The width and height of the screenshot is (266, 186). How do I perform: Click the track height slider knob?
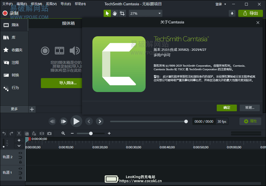pyautogui.click(x=4, y=147)
